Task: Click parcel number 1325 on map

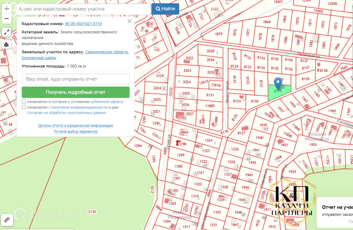Action: [235, 149]
